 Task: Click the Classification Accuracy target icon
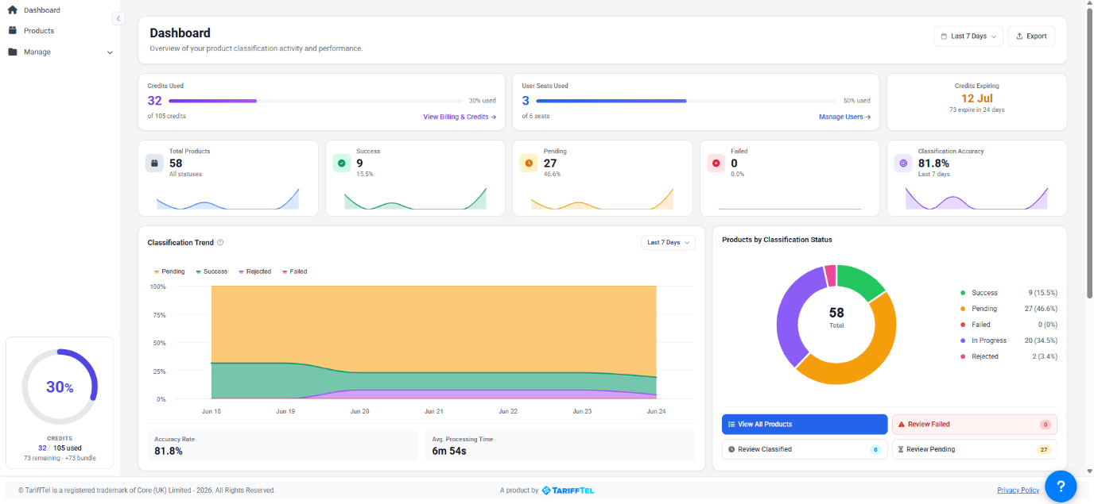(903, 163)
